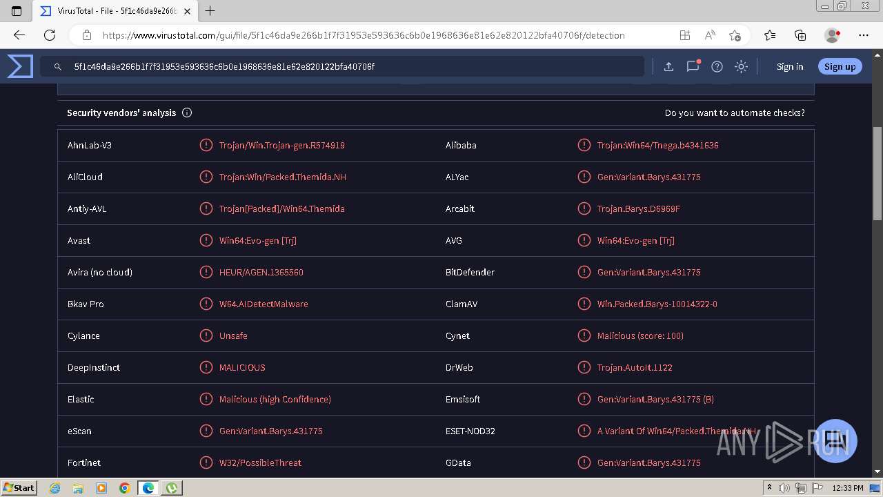Click the DrWeb detection alert icon
This screenshot has height=497, width=883.
(584, 367)
